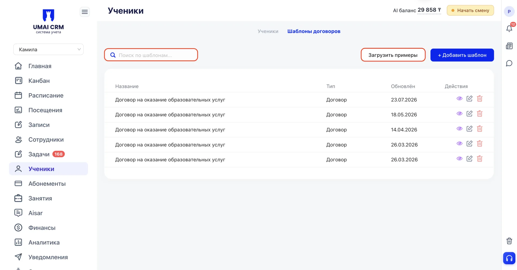Click the Расписание calendar icon
Screen dimensions: 517x270
coord(18,95)
